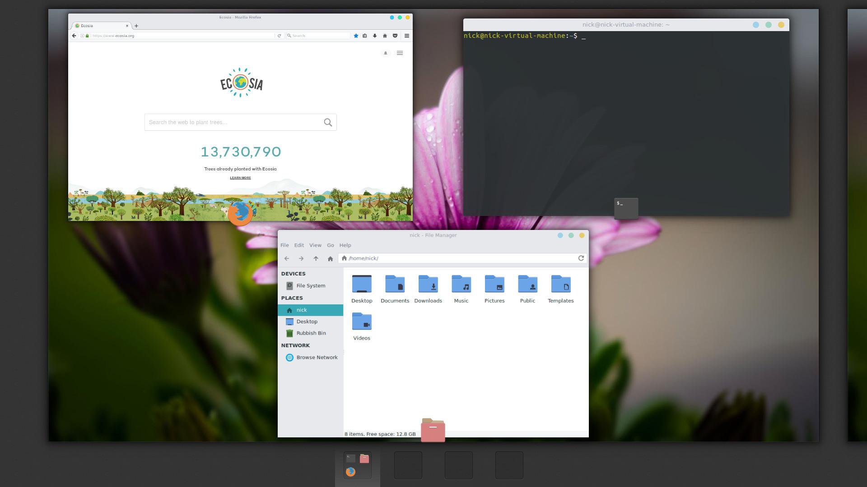Click the file manager back arrow
The width and height of the screenshot is (867, 487).
[x=287, y=258]
